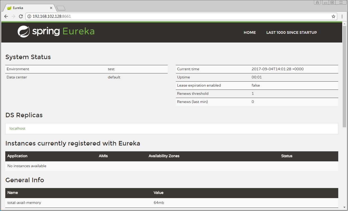This screenshot has width=348, height=211.
Task: Click the DS Replicas heading
Action: pos(24,115)
